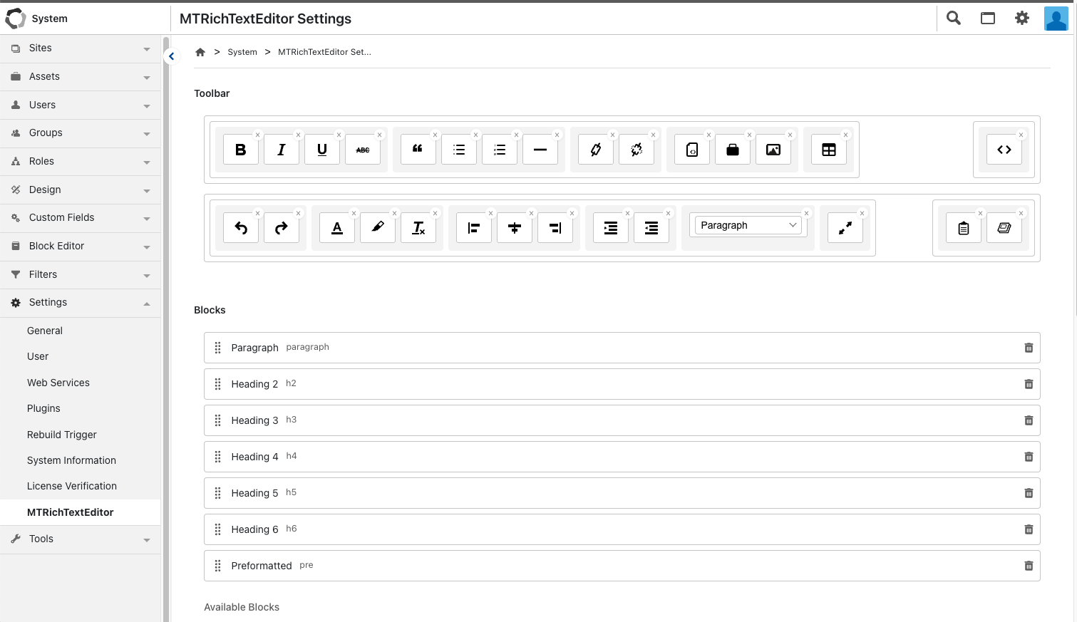Viewport: 1077px width, 622px height.
Task: Click the Align left button
Action: 474,228
